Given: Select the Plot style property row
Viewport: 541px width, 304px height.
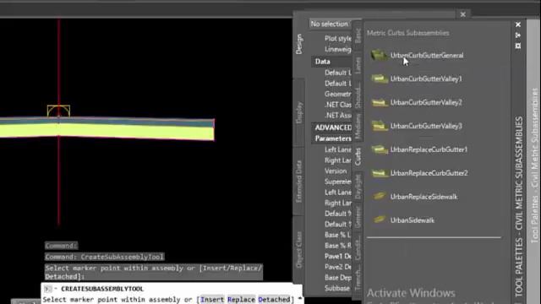Looking at the screenshot, I should point(337,39).
